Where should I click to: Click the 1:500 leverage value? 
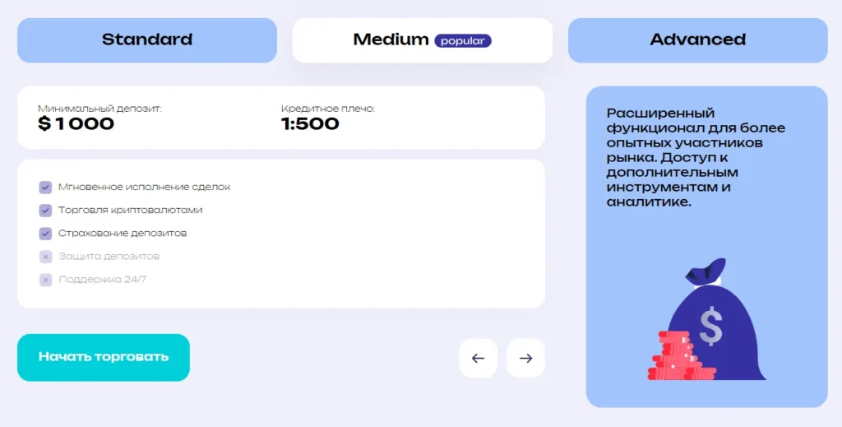click(310, 124)
